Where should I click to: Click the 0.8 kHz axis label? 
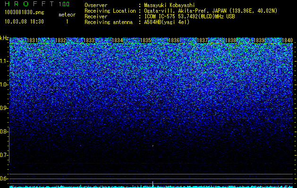(x=3, y=132)
